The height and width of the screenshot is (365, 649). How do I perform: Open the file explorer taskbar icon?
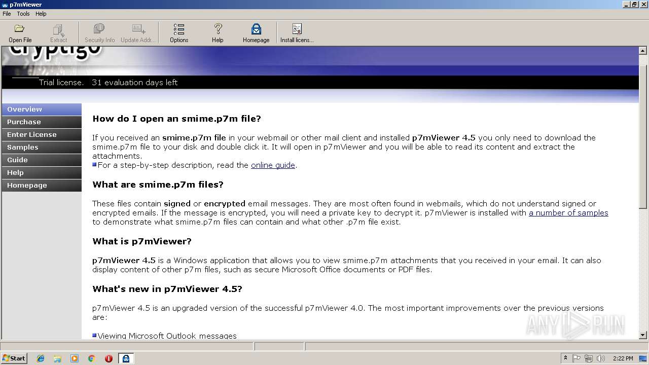pos(57,358)
